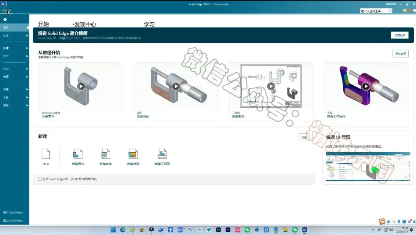Open the Windows Start menu

tap(113, 230)
